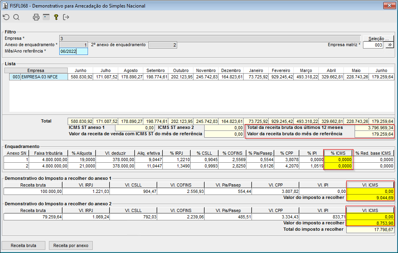The image size is (398, 253).
Task: Click the table grid toolbar icon
Action: pos(46,17)
